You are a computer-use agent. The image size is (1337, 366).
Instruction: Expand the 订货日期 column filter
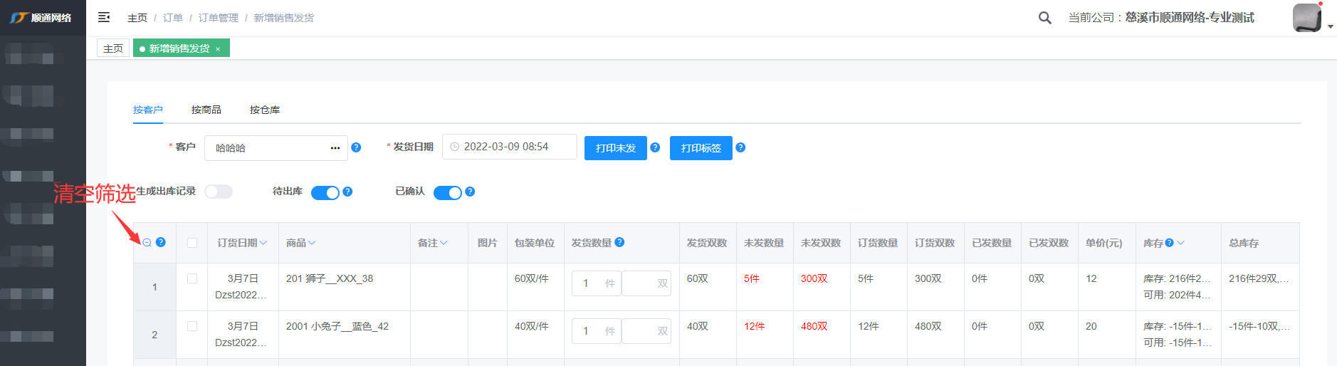pos(263,243)
